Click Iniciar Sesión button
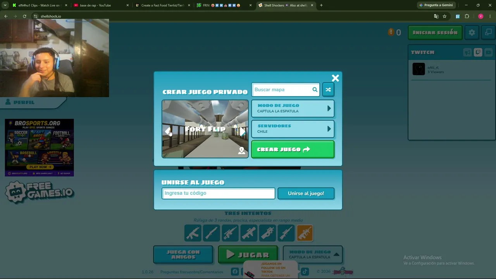The height and width of the screenshot is (279, 496). pyautogui.click(x=435, y=33)
